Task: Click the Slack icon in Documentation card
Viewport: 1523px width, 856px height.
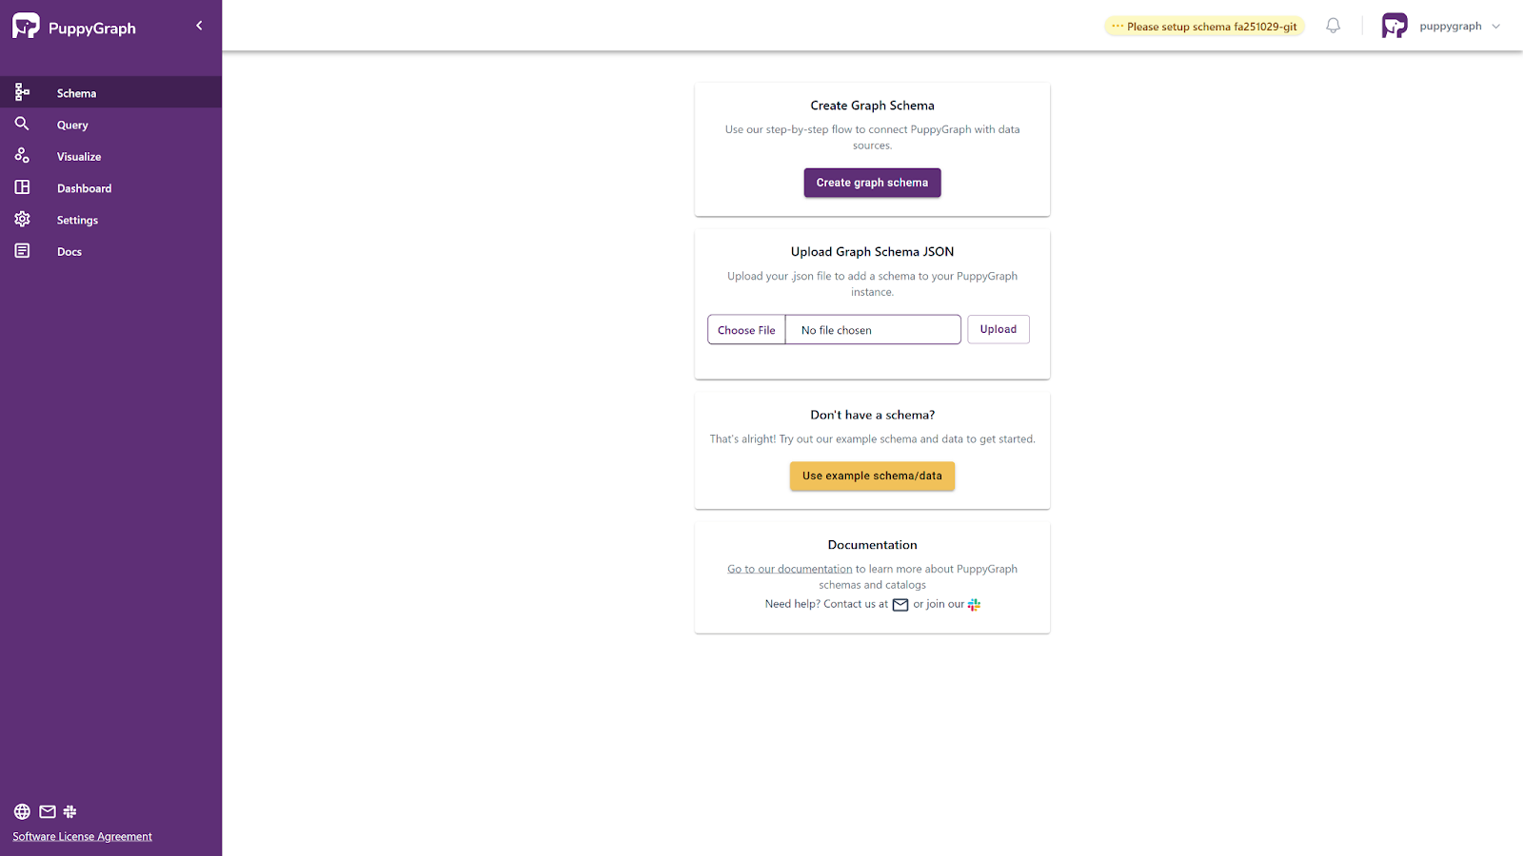Action: click(x=974, y=605)
